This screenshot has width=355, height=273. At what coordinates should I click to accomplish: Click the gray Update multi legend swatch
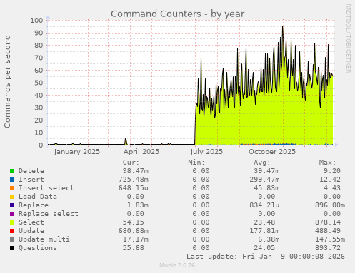12,239
